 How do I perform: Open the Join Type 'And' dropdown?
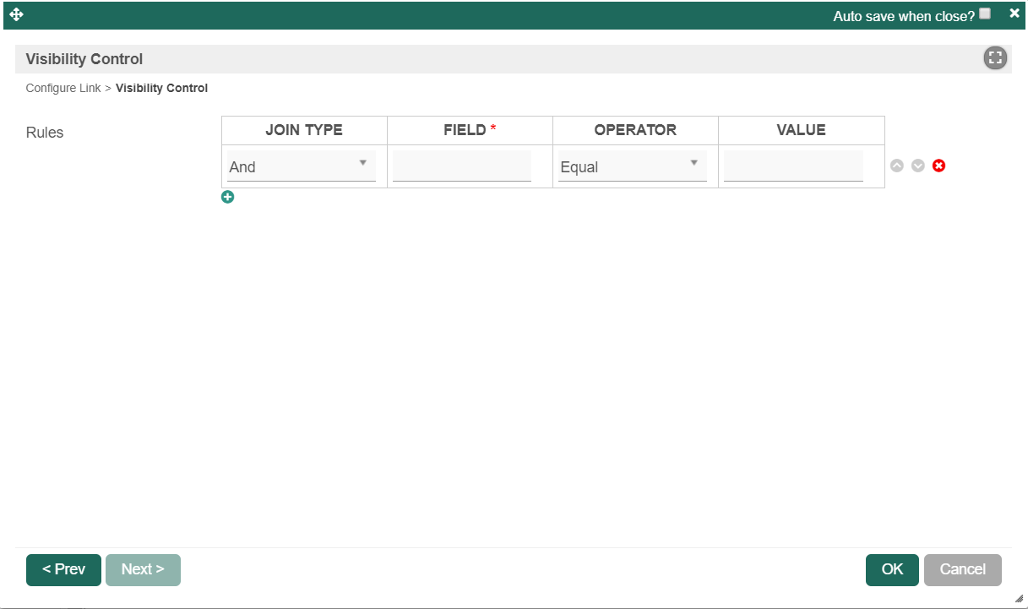(x=302, y=166)
